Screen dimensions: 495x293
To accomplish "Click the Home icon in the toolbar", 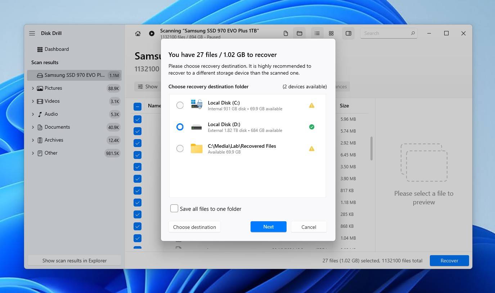I will [x=138, y=33].
